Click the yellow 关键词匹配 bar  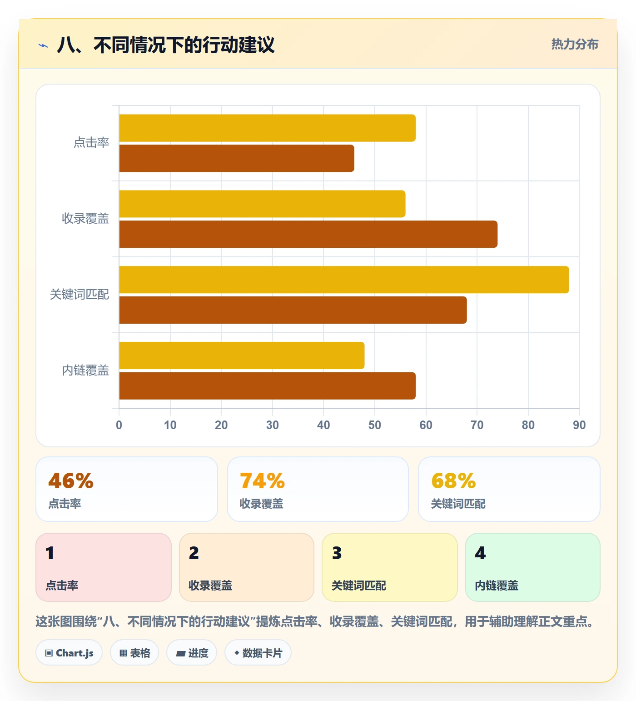click(x=344, y=280)
